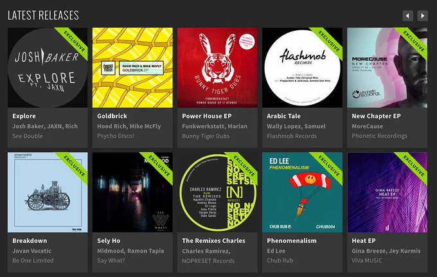The height and width of the screenshot is (277, 437).
Task: Open artist Jovan Vucetic
Action: [31, 251]
